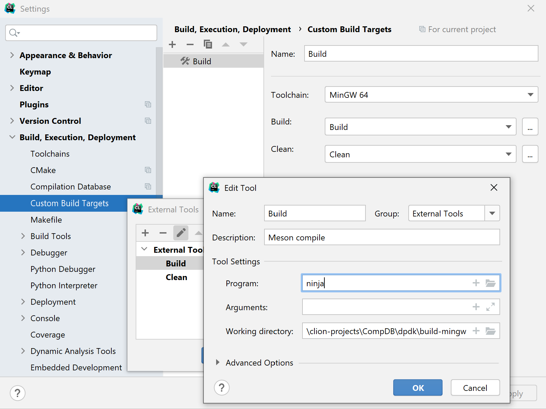Insert macro in Program field
The width and height of the screenshot is (546, 409).
(x=476, y=283)
